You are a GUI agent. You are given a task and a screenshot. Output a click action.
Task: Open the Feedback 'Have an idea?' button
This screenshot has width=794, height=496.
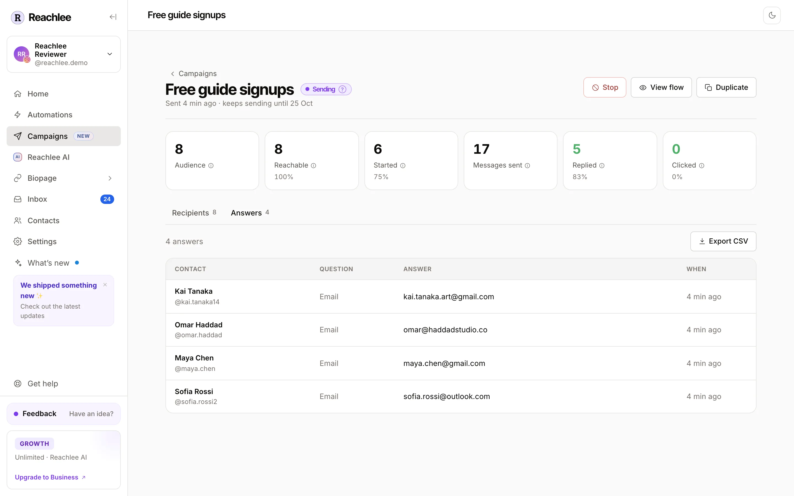64,414
